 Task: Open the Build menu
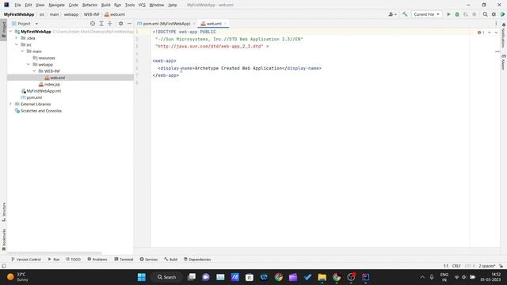coord(105,5)
